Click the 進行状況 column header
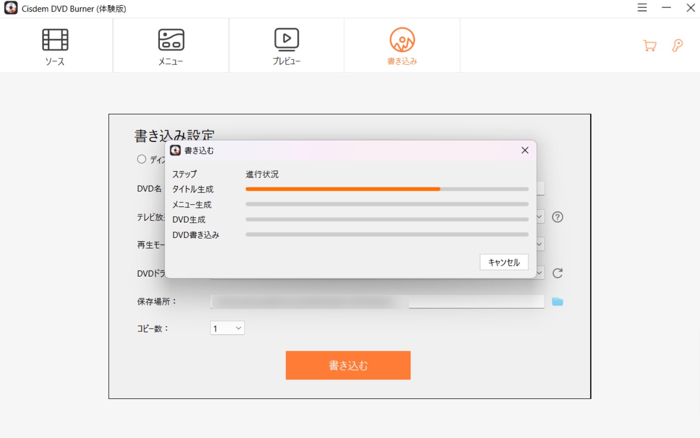Image resolution: width=700 pixels, height=438 pixels. click(262, 174)
